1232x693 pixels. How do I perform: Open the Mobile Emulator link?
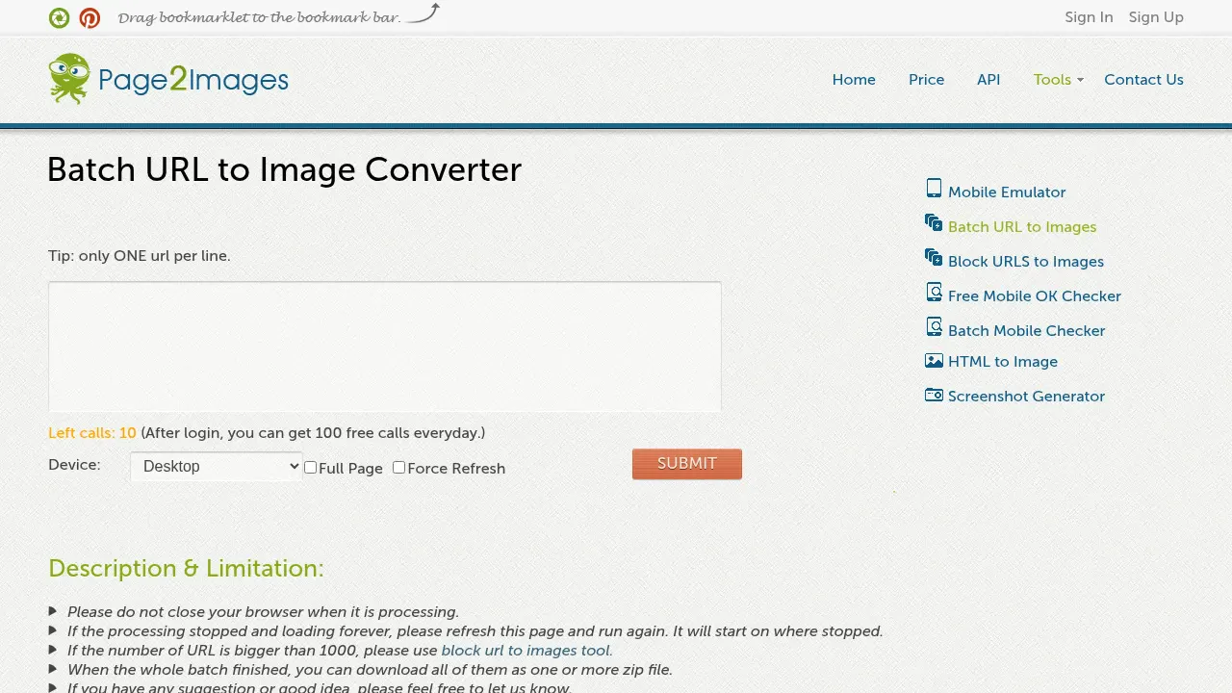pos(1007,192)
